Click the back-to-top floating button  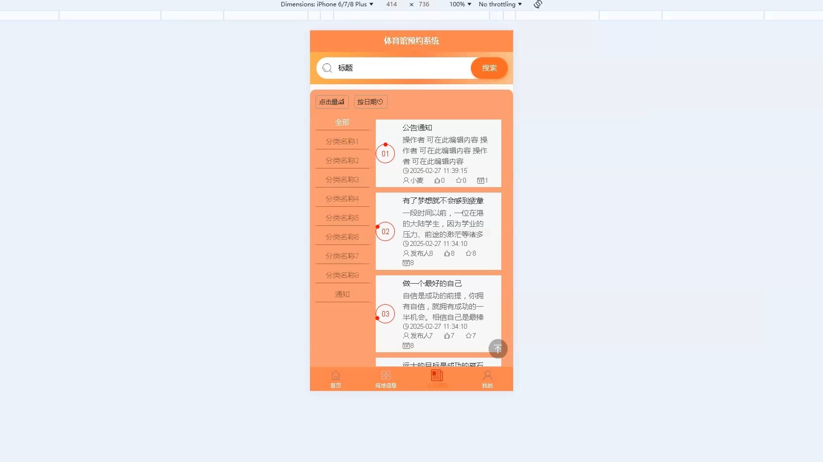pyautogui.click(x=498, y=348)
